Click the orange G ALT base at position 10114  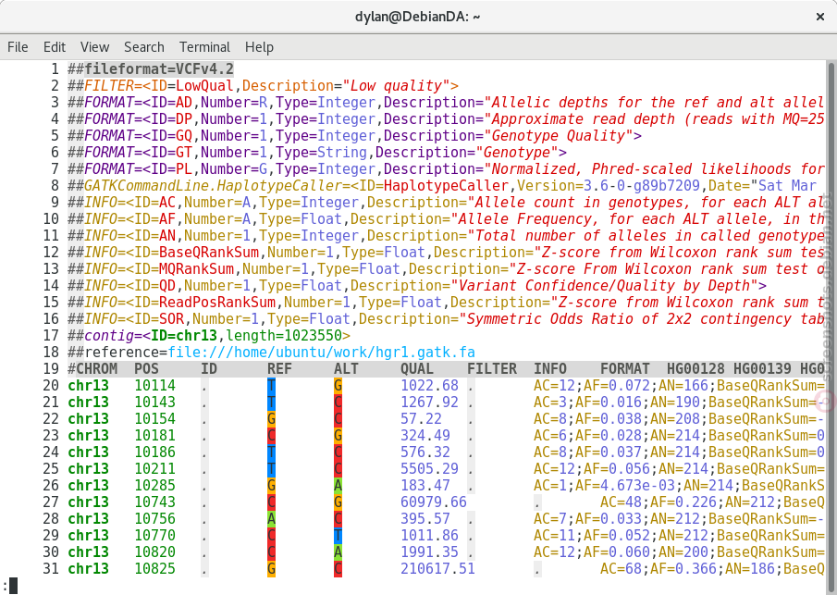[x=338, y=385]
